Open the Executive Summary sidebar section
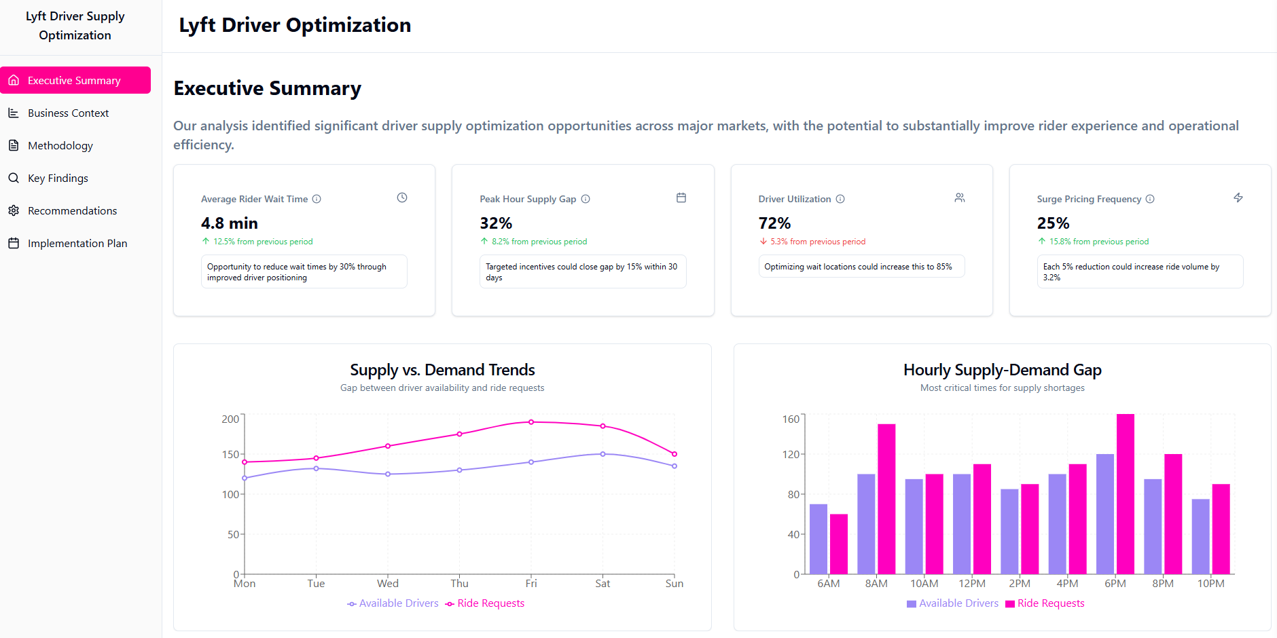 75,80
